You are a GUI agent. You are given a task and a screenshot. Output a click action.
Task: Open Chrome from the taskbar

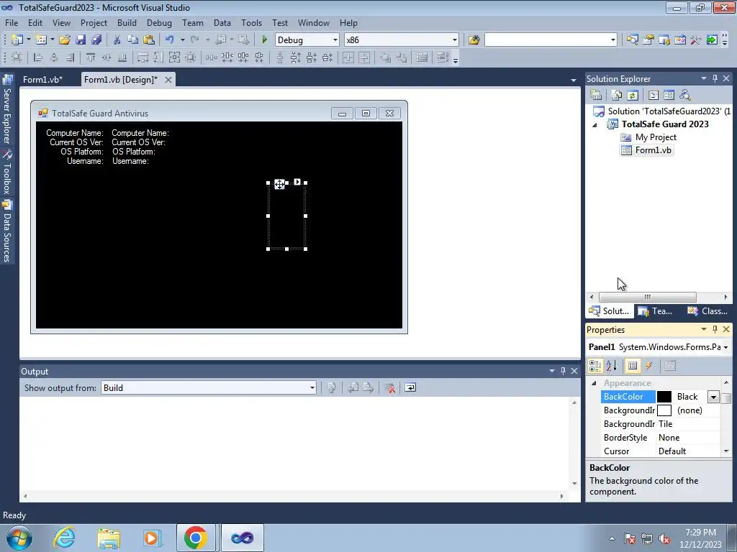(x=196, y=538)
